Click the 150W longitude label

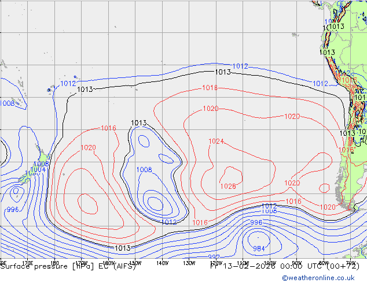135,263
